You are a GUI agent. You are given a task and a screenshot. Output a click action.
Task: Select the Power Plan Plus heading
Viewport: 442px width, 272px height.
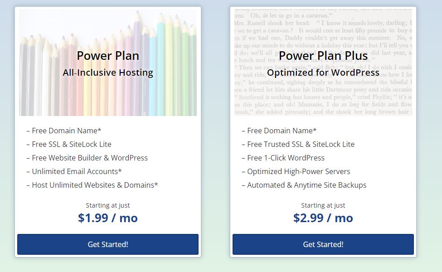[323, 55]
